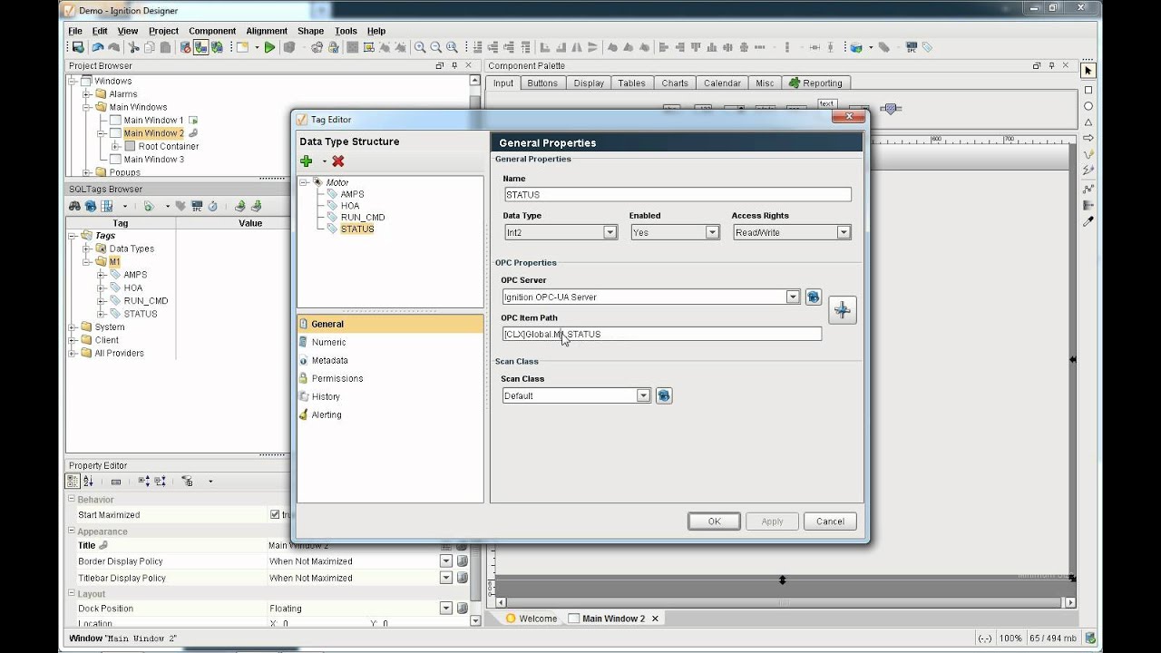Viewport: 1161px width, 653px height.
Task: Click the New Window toolbar icon
Action: pyautogui.click(x=242, y=47)
